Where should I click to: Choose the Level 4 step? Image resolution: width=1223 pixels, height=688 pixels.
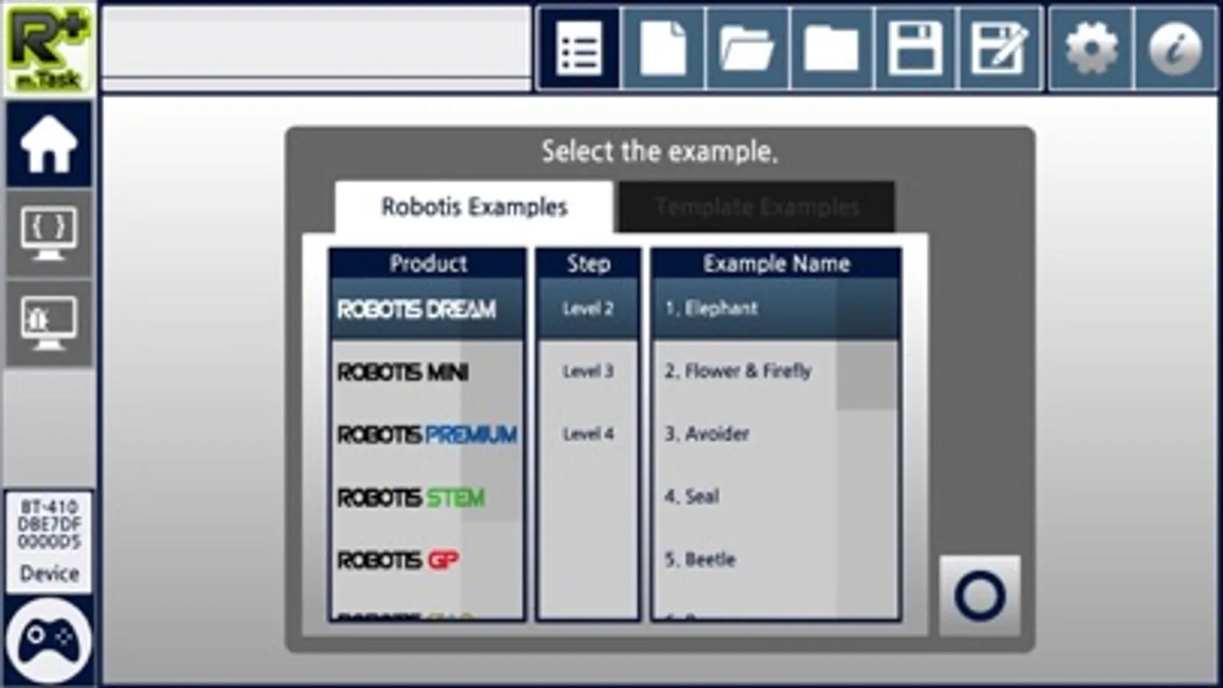pos(588,434)
